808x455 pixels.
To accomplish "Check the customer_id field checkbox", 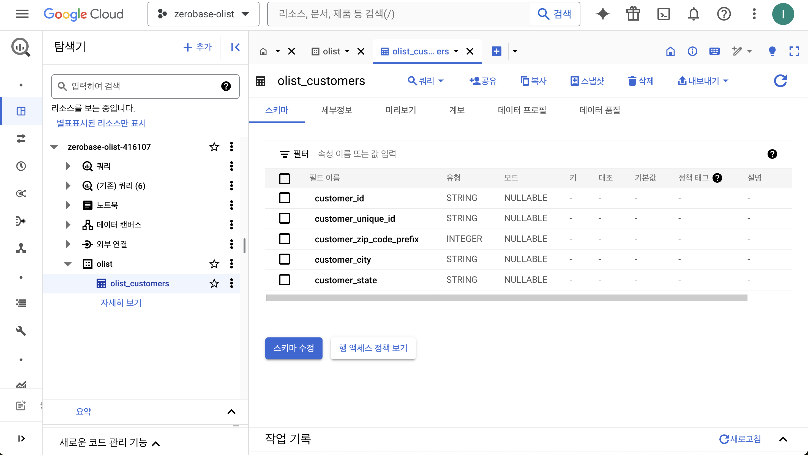I will [x=284, y=198].
